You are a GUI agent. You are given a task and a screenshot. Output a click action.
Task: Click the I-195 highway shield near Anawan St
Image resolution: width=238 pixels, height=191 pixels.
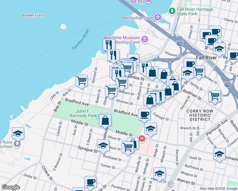coord(180,44)
